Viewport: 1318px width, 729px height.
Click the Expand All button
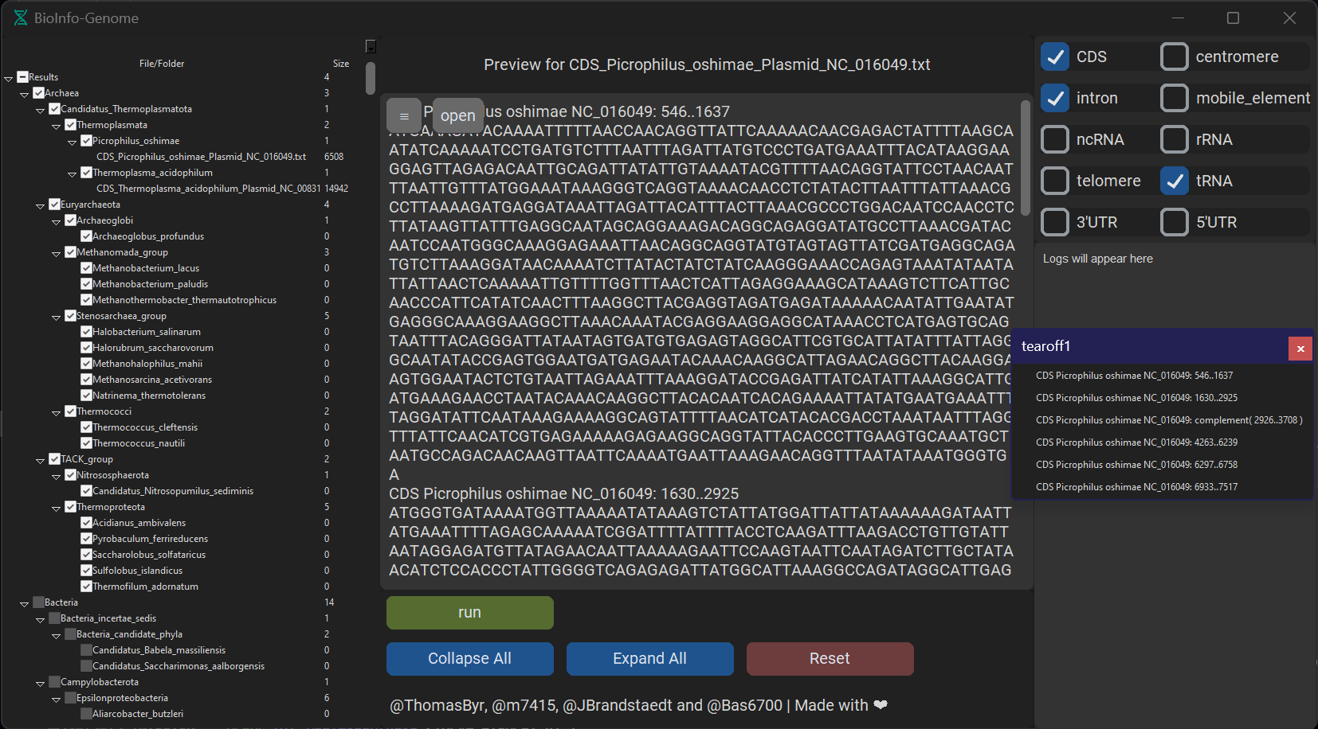point(650,659)
